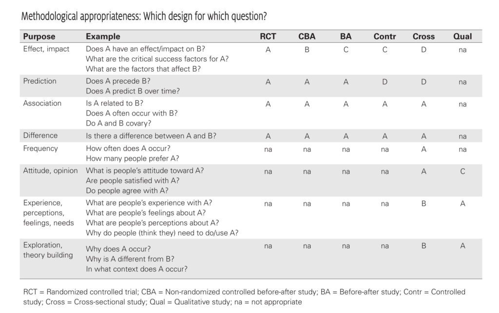Click 'Why does A occur?' example text

point(118,249)
